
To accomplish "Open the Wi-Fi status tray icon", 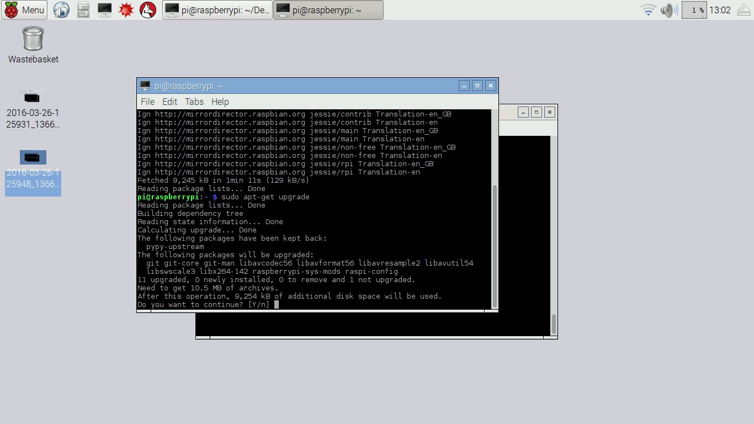I will pos(647,9).
